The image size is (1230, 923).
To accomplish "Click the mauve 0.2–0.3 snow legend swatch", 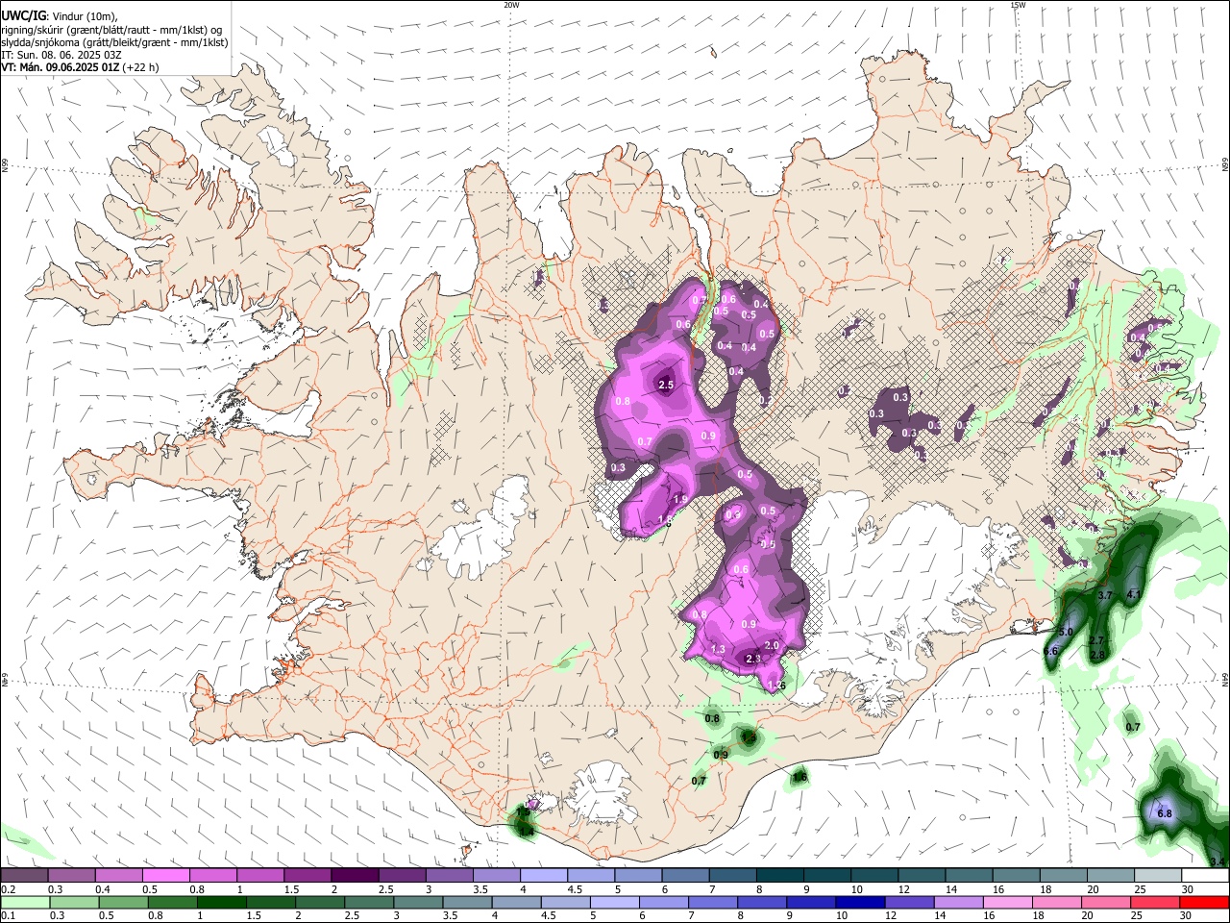I will [25, 875].
